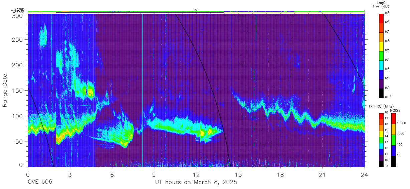This screenshot has height=189, width=410.
Task: Click 'UT hours on March 8, 2025' label
Action: [x=196, y=182]
